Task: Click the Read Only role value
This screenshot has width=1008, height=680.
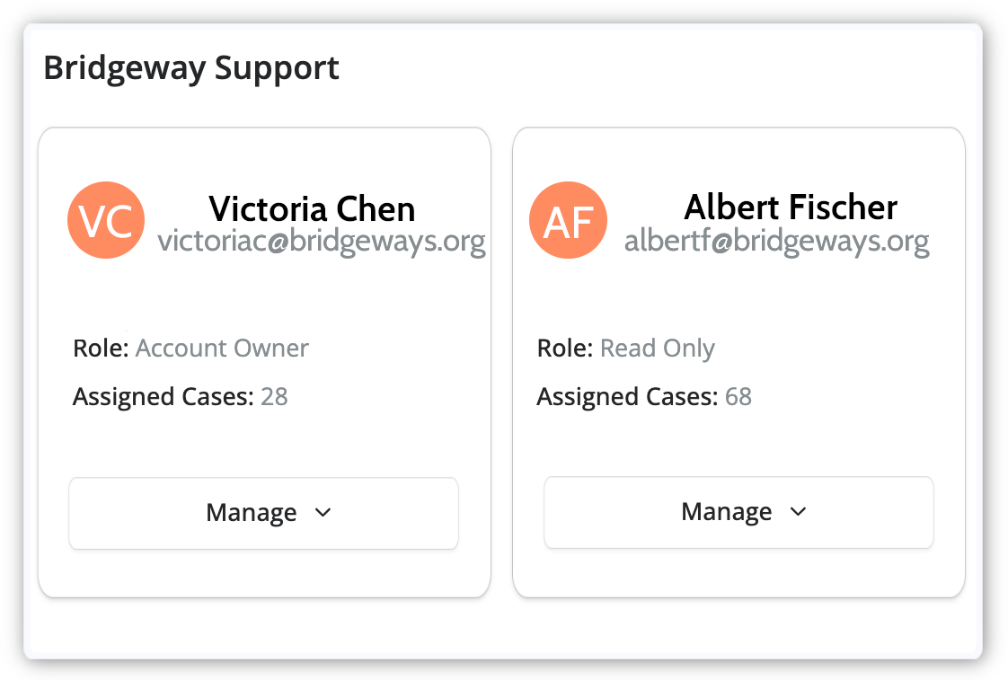Action: coord(658,349)
